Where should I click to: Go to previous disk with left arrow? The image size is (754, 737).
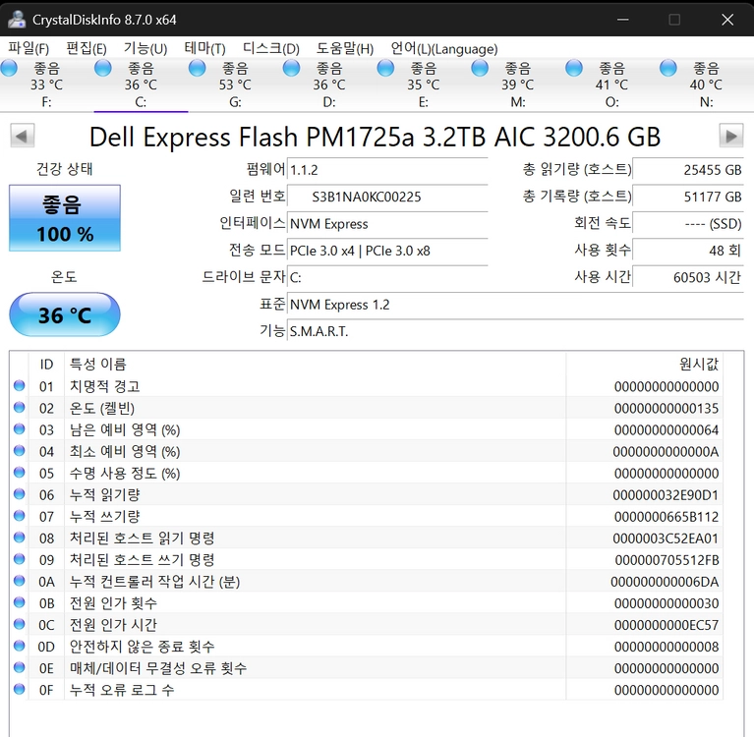[x=23, y=136]
